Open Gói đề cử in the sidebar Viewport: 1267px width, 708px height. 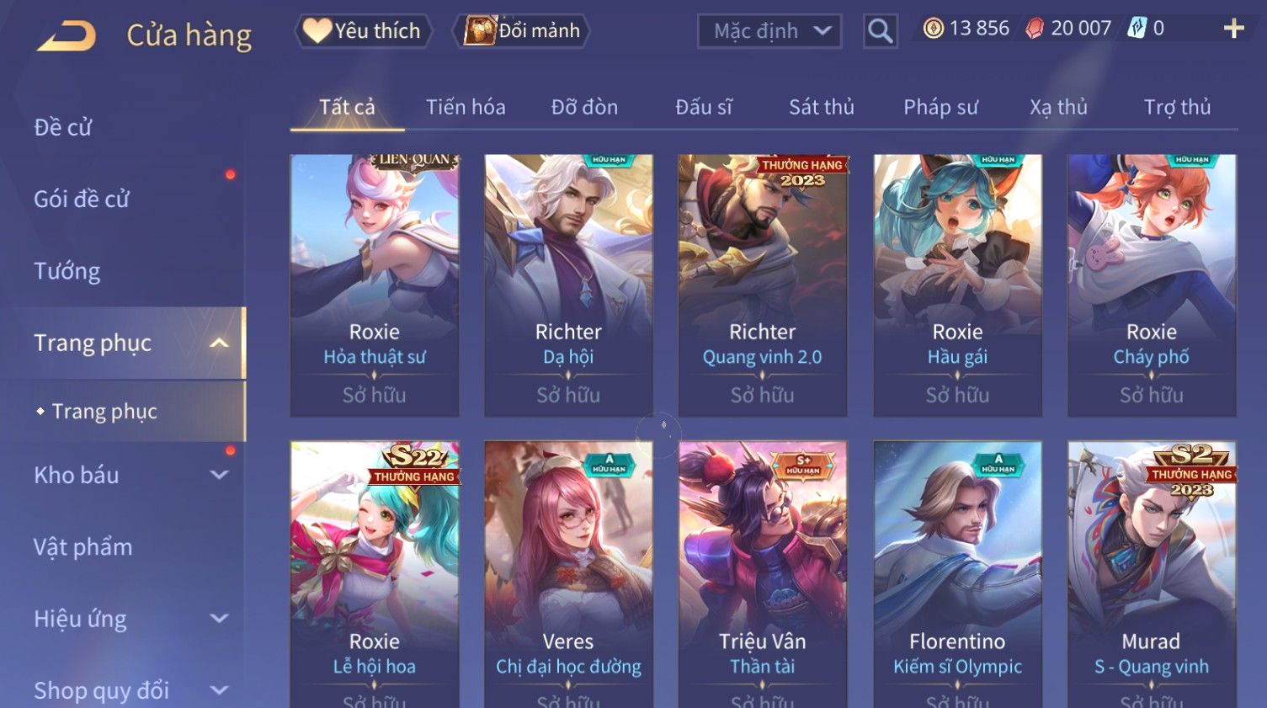click(x=82, y=200)
